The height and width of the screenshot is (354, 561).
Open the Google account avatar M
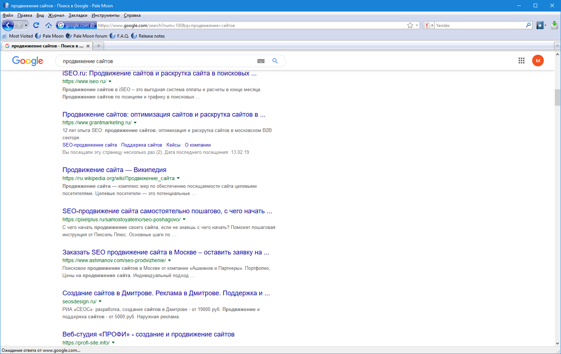pos(538,61)
